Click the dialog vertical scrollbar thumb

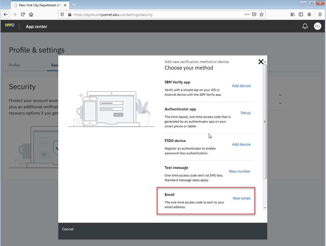pos(265,122)
